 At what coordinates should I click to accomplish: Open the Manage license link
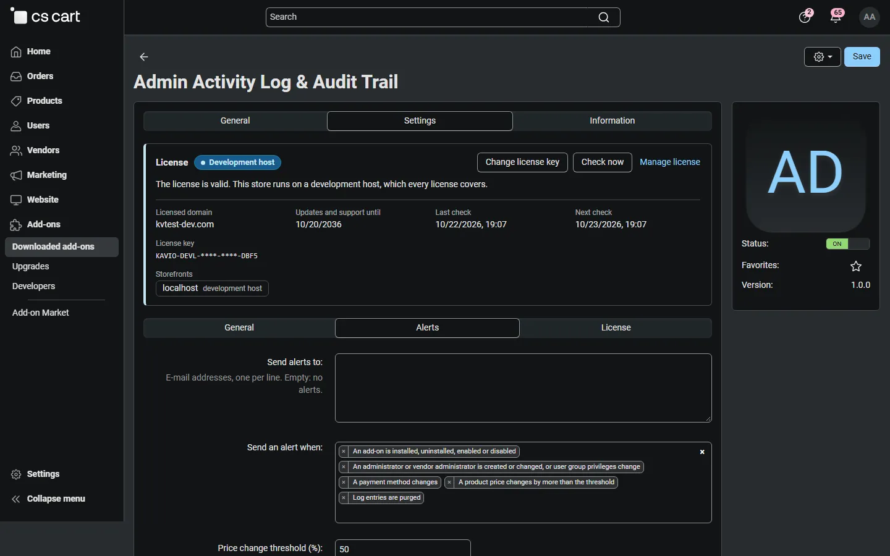(x=670, y=162)
